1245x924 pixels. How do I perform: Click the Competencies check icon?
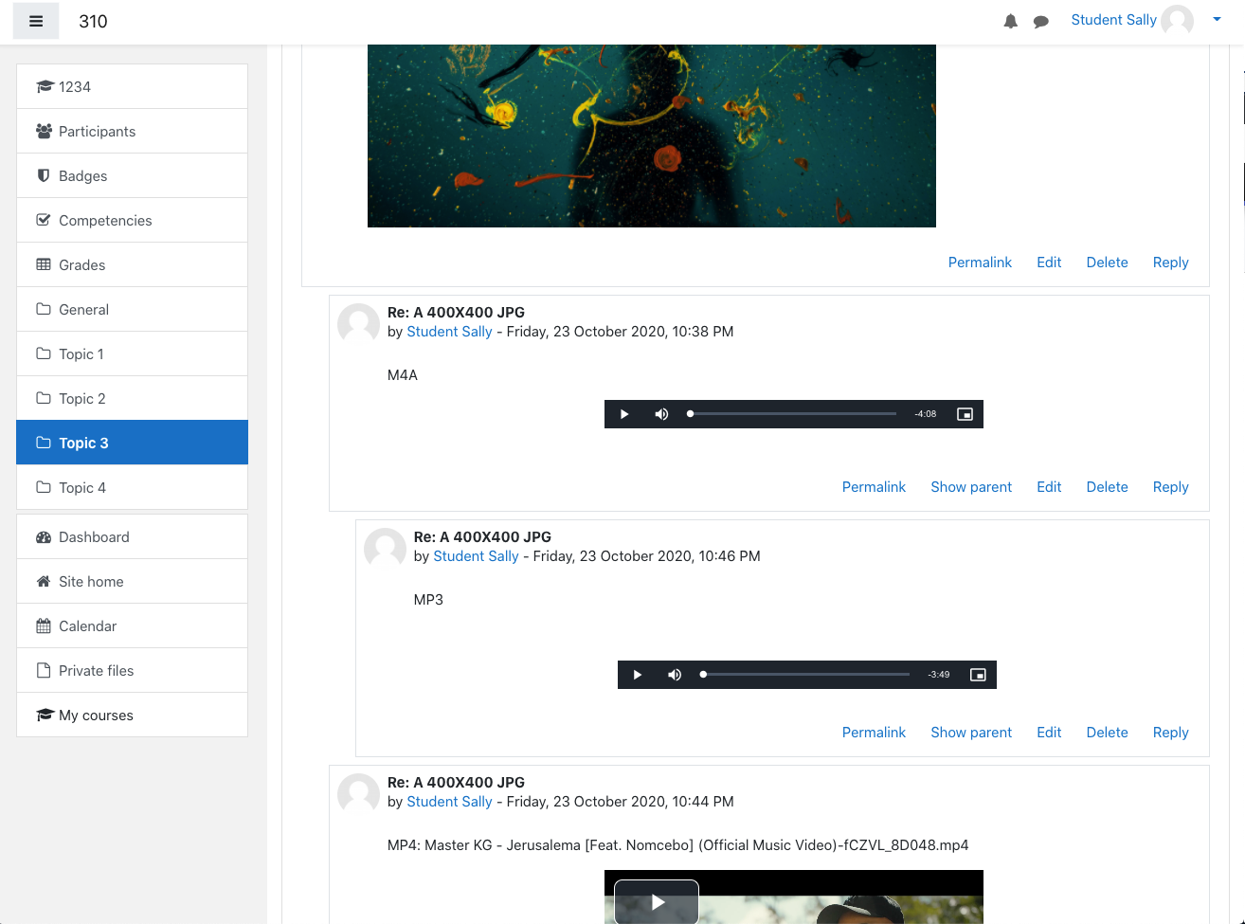[44, 220]
